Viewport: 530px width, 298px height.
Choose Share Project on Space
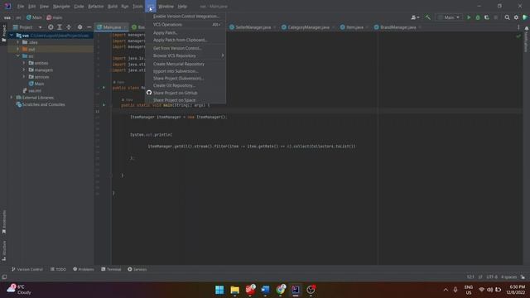click(185, 100)
